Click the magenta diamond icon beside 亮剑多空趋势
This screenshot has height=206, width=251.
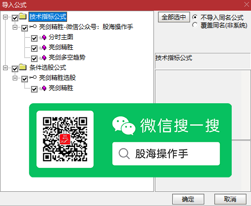(44, 57)
